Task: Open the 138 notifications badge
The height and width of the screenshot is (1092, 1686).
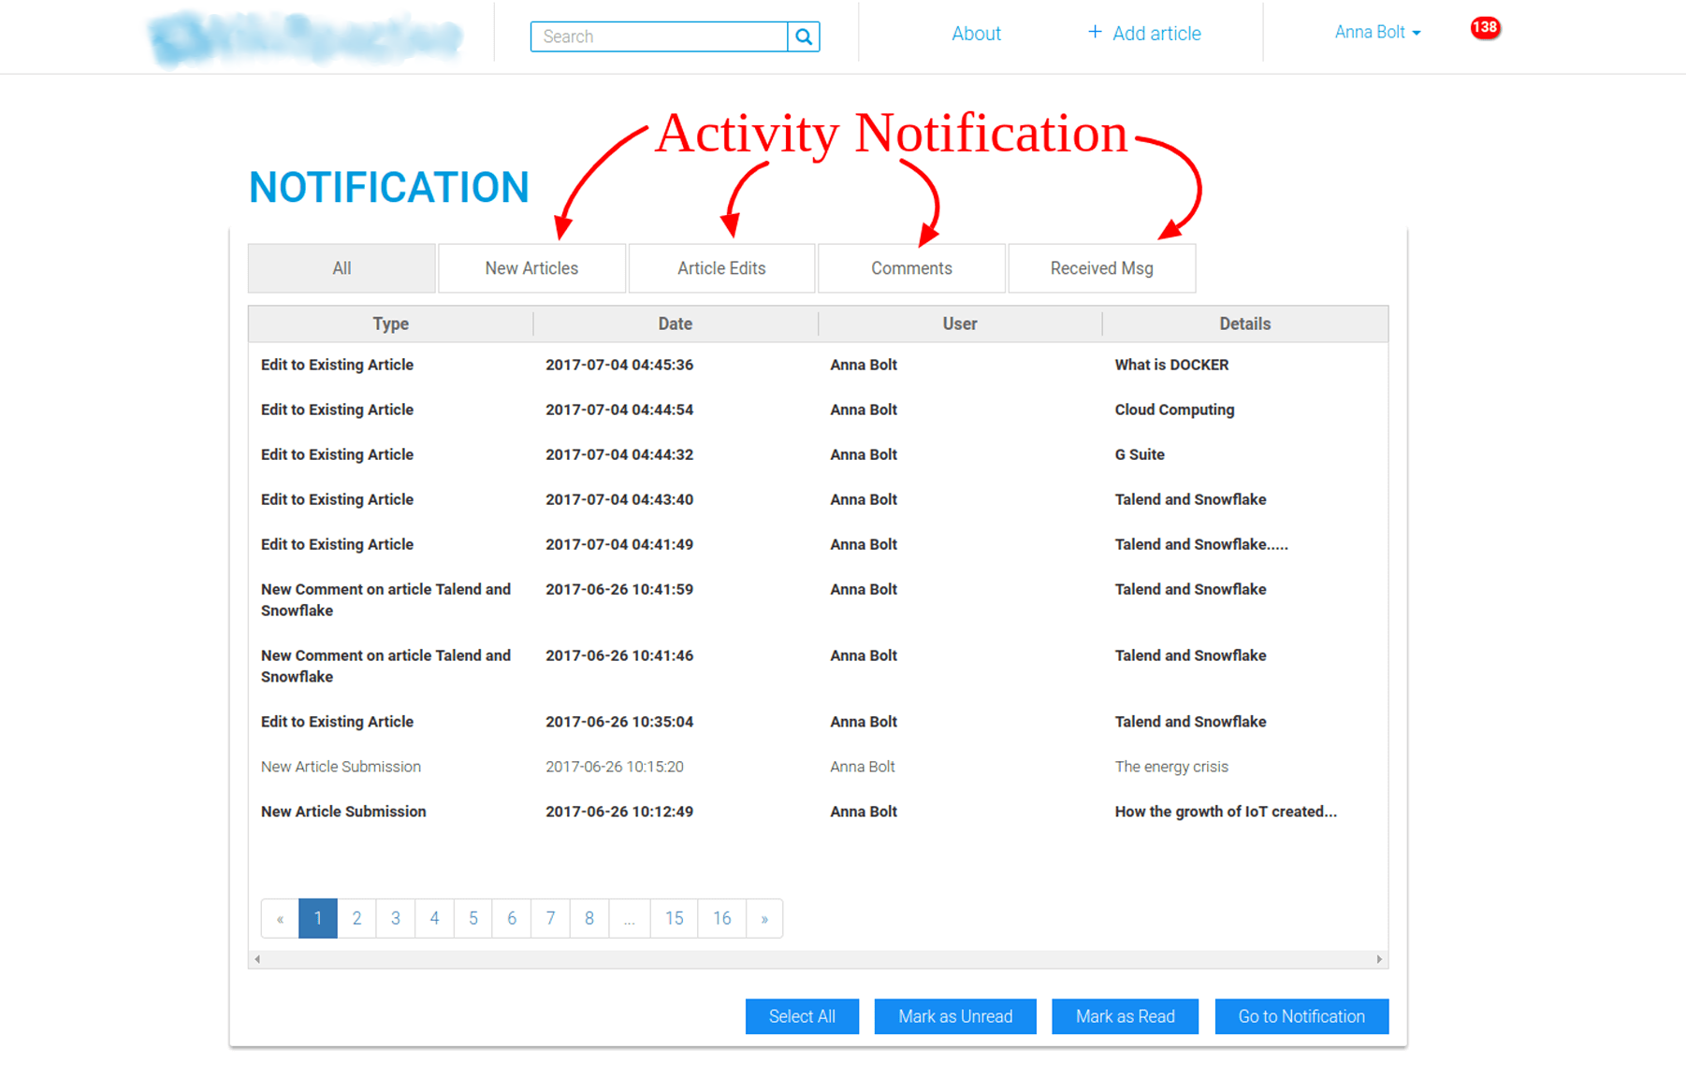Action: (1485, 28)
